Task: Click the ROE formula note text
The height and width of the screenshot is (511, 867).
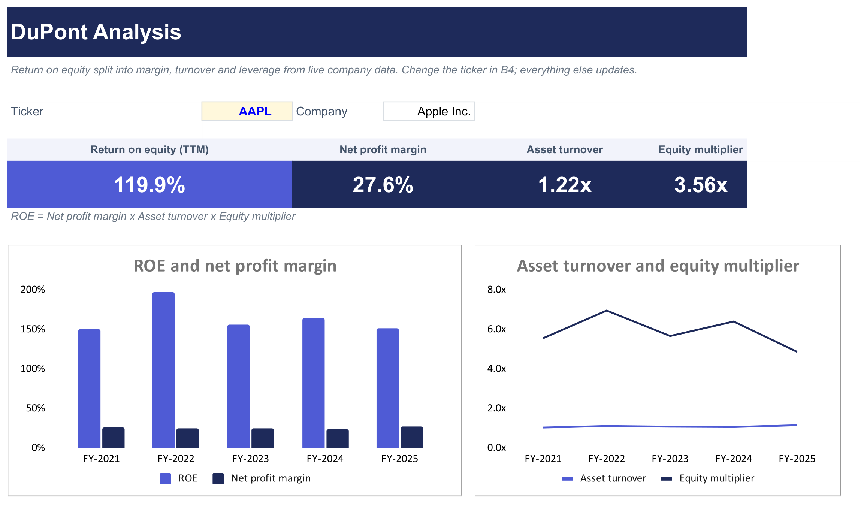Action: click(153, 216)
